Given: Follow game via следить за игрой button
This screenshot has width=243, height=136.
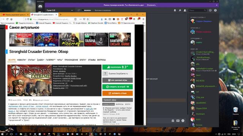Looking at the screenshot, I should pyautogui.click(x=117, y=87).
